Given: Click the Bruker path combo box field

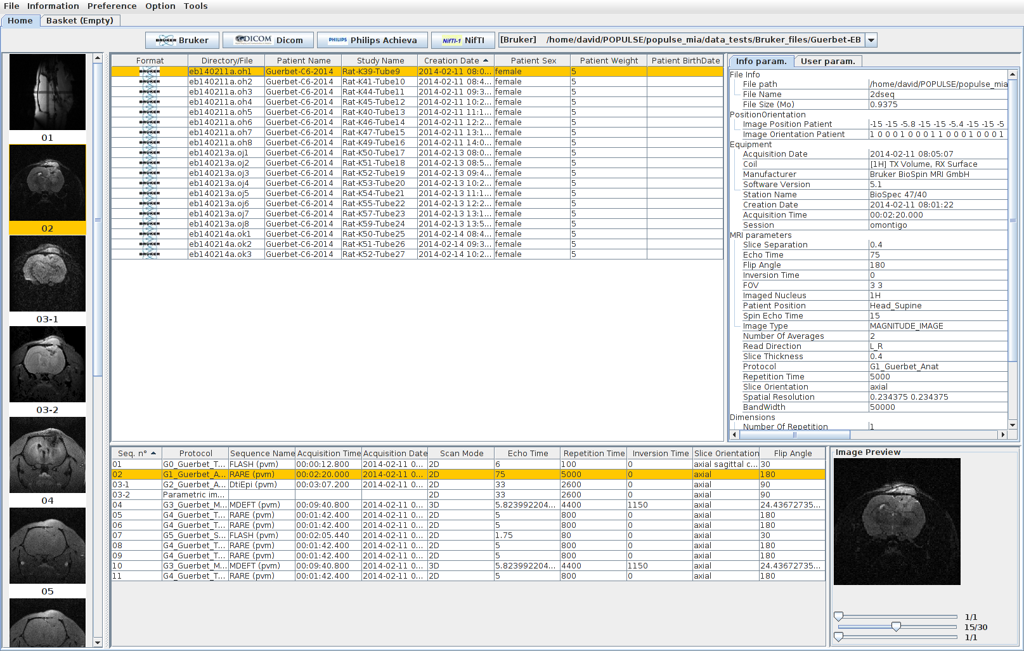Looking at the screenshot, I should 682,40.
